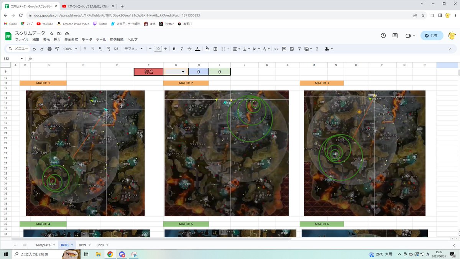
Task: Open the 編集 menu
Action: (x=36, y=40)
